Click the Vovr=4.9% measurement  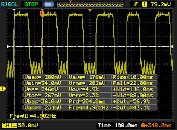click(84, 89)
